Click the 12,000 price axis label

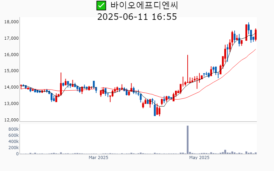pos(11,120)
